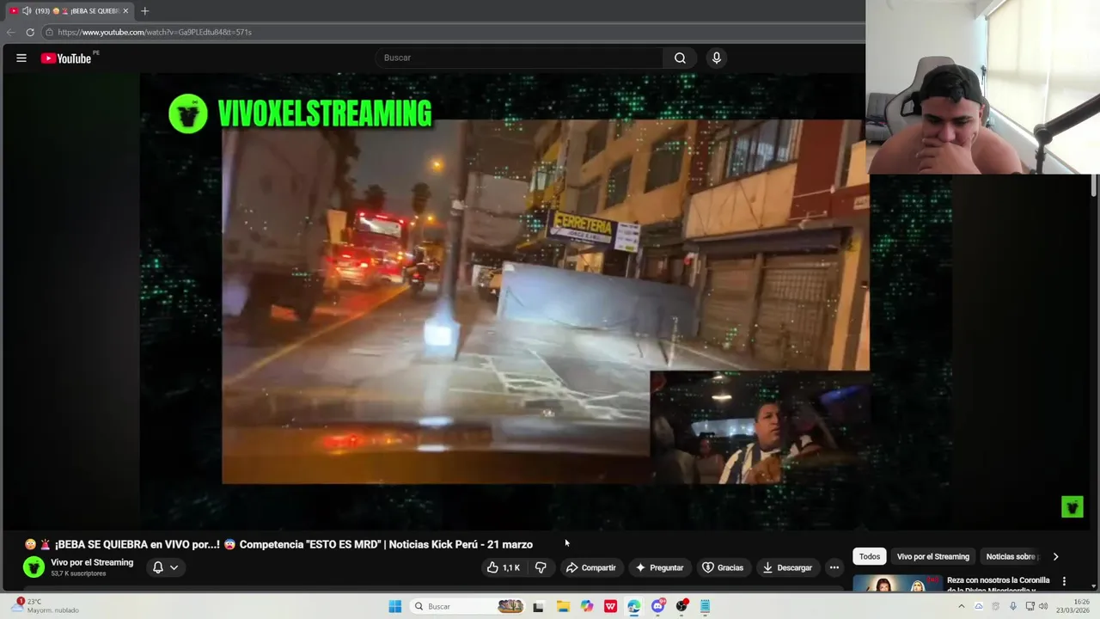The image size is (1100, 619).
Task: Click the video title text ¡BEBA SE QUIEBRA en VIVO
Action: click(279, 544)
